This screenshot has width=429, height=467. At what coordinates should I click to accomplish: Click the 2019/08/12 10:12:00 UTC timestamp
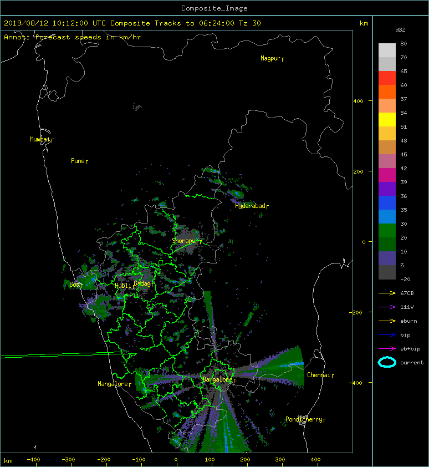[x=54, y=23]
